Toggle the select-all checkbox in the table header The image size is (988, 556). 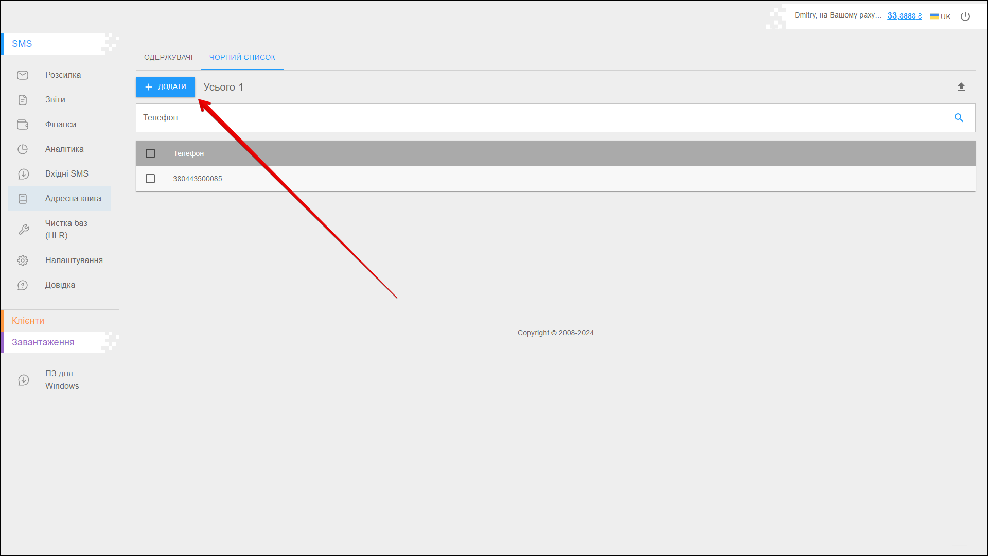(150, 153)
